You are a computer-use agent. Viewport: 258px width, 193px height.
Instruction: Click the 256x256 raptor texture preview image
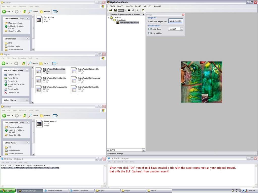click(202, 82)
